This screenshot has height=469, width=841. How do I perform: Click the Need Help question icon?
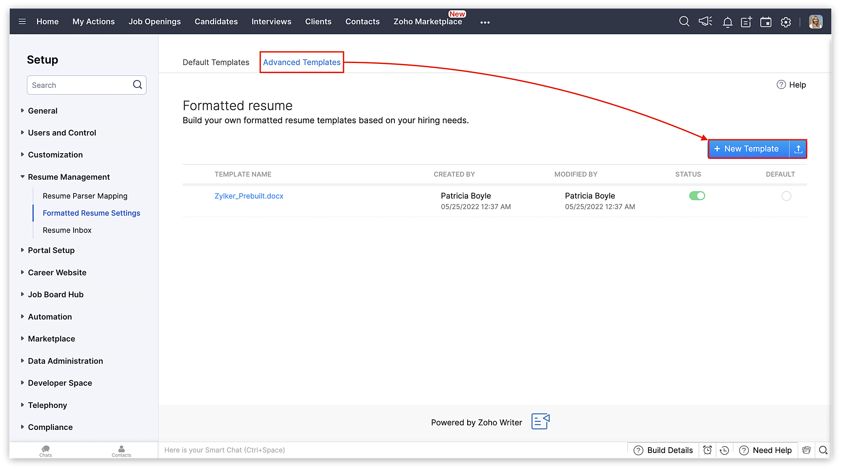point(744,450)
